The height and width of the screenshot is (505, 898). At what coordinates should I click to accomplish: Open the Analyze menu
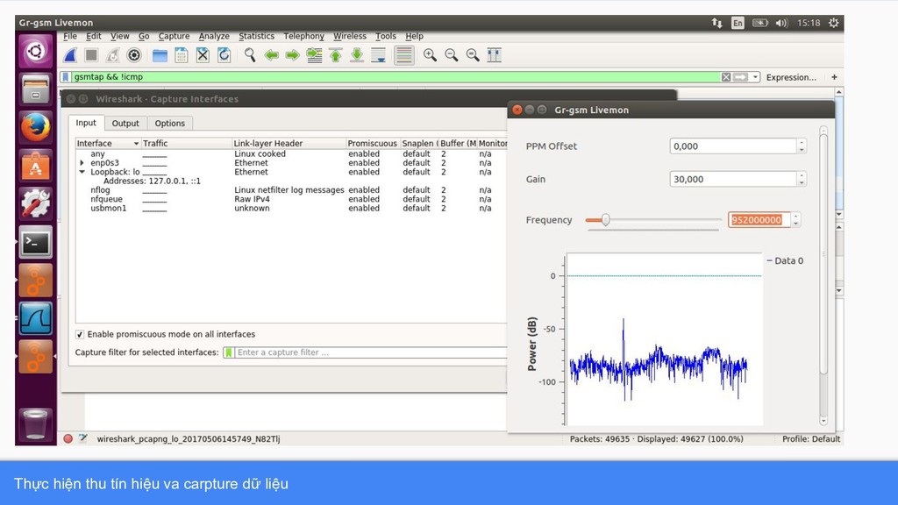tap(214, 36)
